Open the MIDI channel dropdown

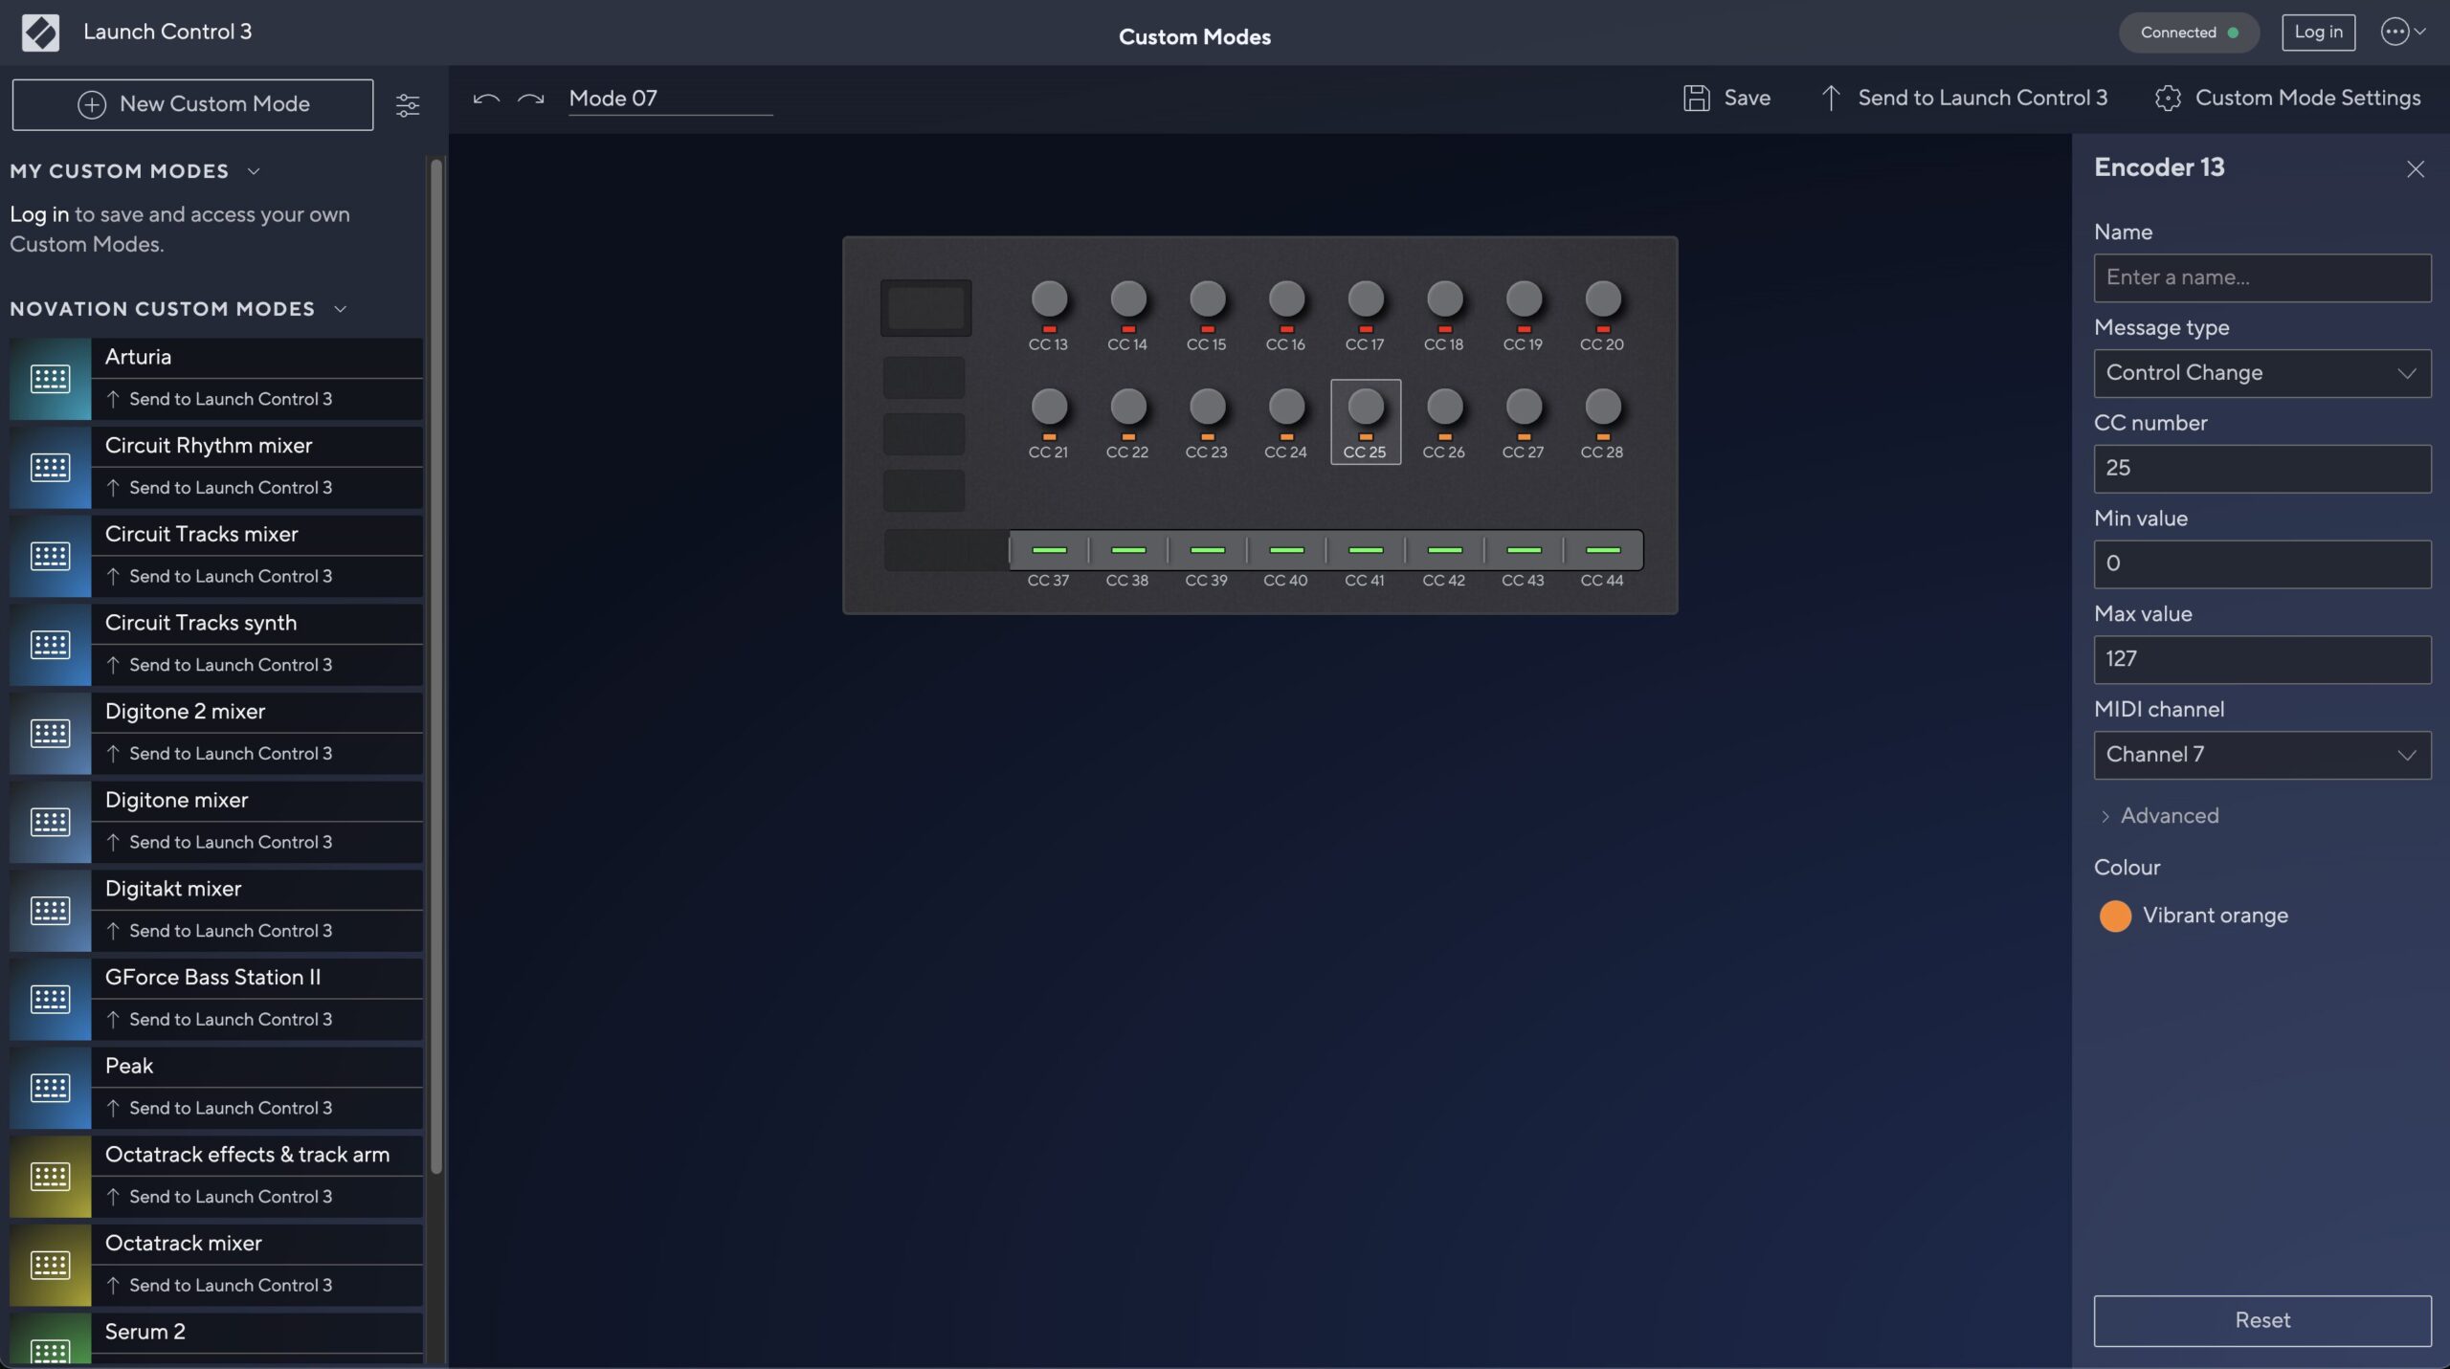coord(2261,755)
